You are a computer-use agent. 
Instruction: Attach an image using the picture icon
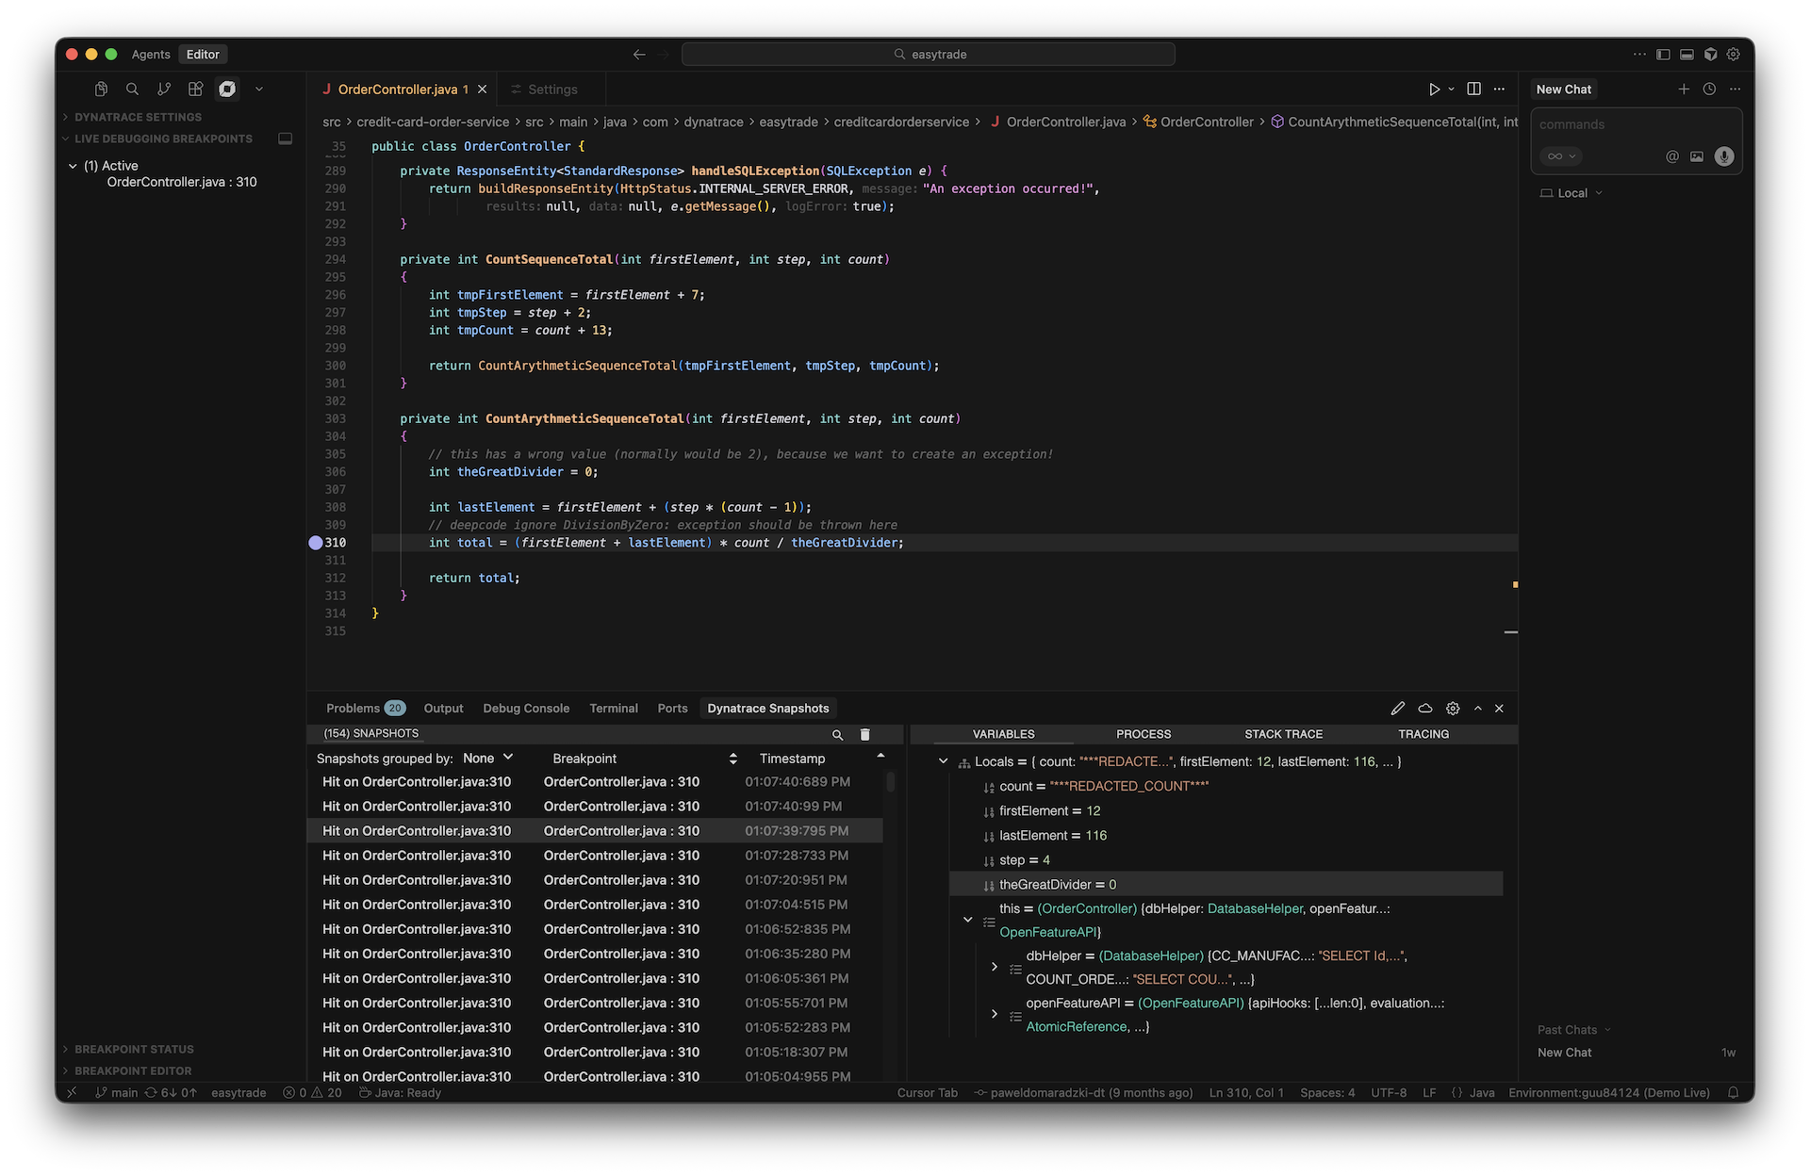click(1697, 156)
